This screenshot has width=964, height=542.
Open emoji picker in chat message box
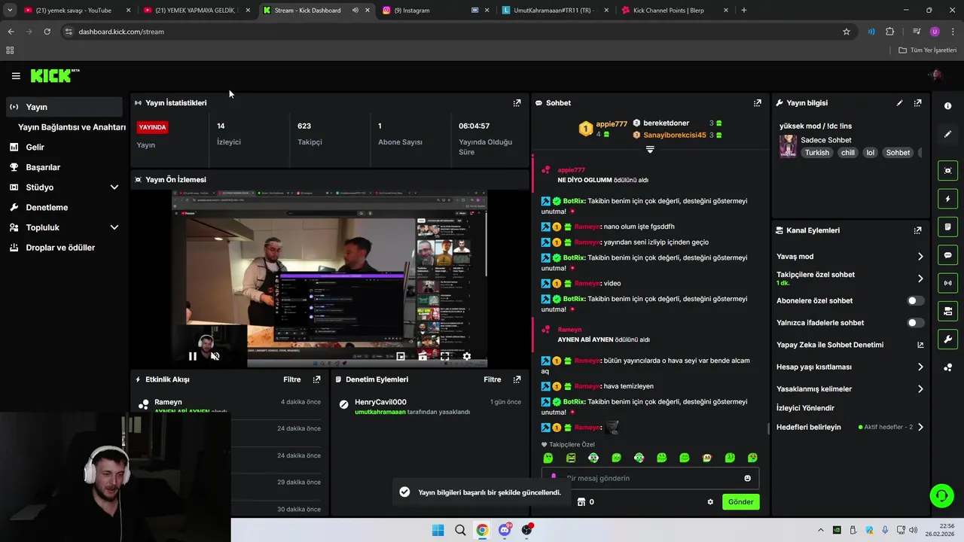pyautogui.click(x=747, y=478)
